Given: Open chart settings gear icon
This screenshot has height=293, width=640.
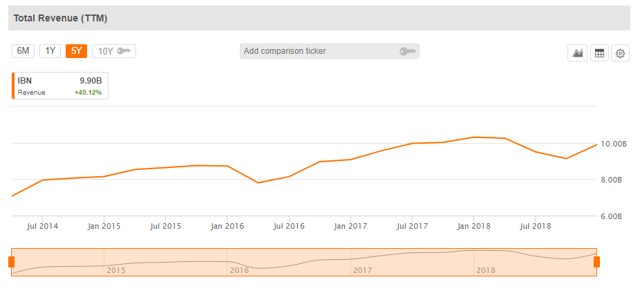Looking at the screenshot, I should coord(621,53).
